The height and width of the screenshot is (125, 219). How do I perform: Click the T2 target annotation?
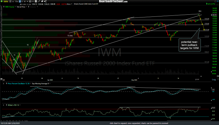(x=28, y=45)
